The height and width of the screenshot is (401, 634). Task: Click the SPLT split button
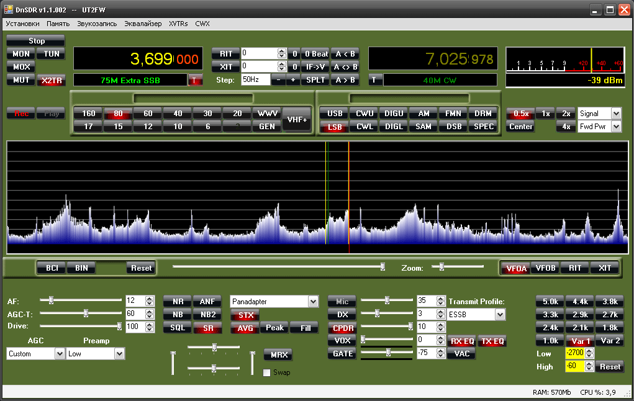(x=315, y=80)
